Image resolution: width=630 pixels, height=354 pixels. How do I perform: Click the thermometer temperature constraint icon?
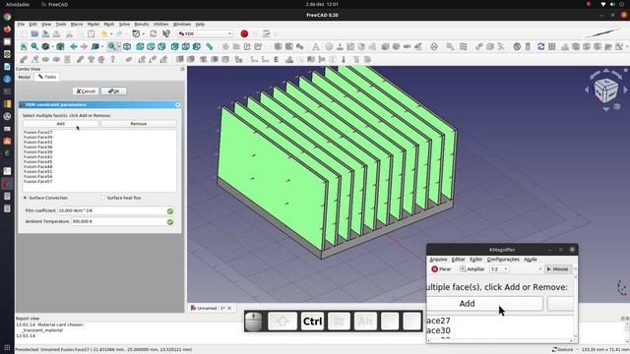pos(344,59)
